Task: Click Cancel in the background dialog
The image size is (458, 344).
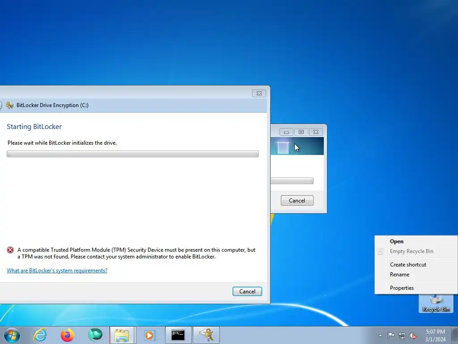Action: point(297,200)
